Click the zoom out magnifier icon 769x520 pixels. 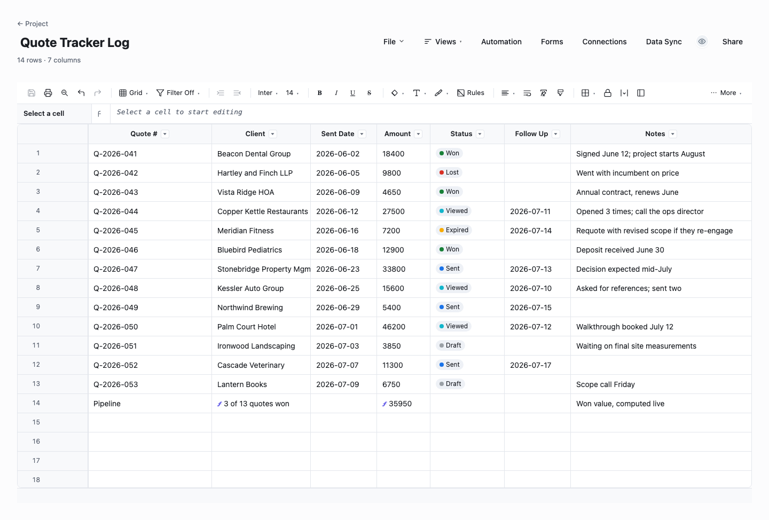pyautogui.click(x=65, y=93)
